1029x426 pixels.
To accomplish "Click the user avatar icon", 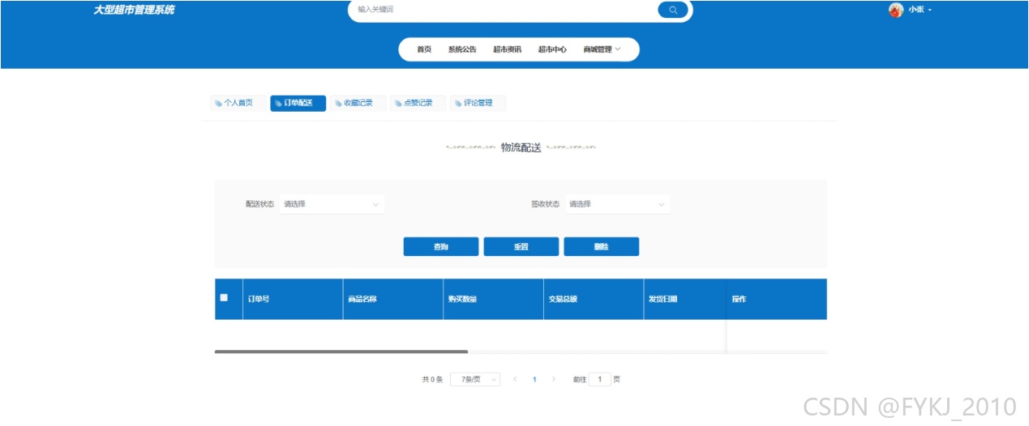I will (896, 10).
